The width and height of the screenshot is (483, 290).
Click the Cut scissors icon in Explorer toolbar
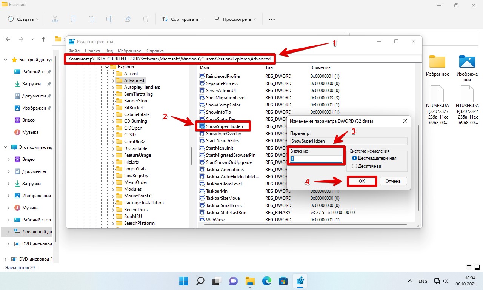coord(55,19)
